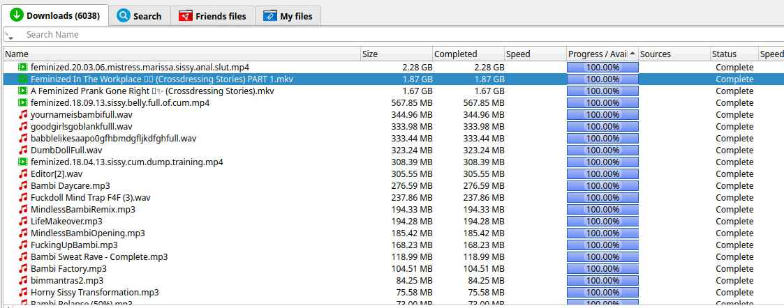The height and width of the screenshot is (308, 784).
Task: Click the Friends files tab's red folder icon
Action: tap(185, 16)
